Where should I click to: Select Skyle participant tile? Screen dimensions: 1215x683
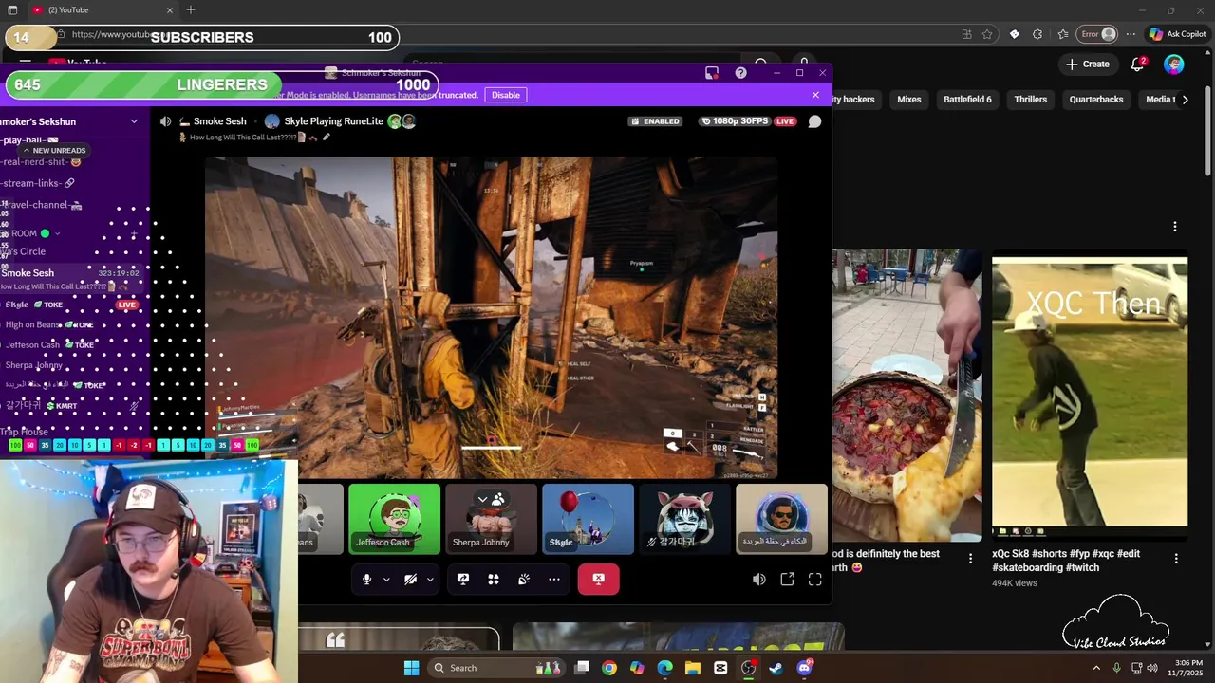[588, 519]
